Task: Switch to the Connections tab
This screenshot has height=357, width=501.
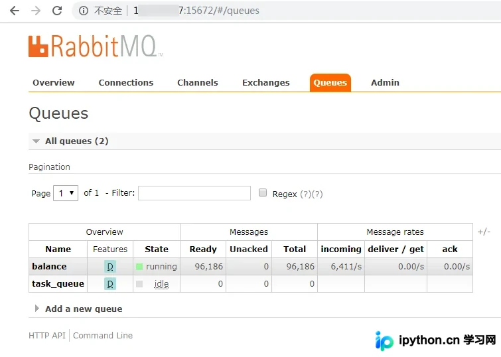Action: point(126,82)
